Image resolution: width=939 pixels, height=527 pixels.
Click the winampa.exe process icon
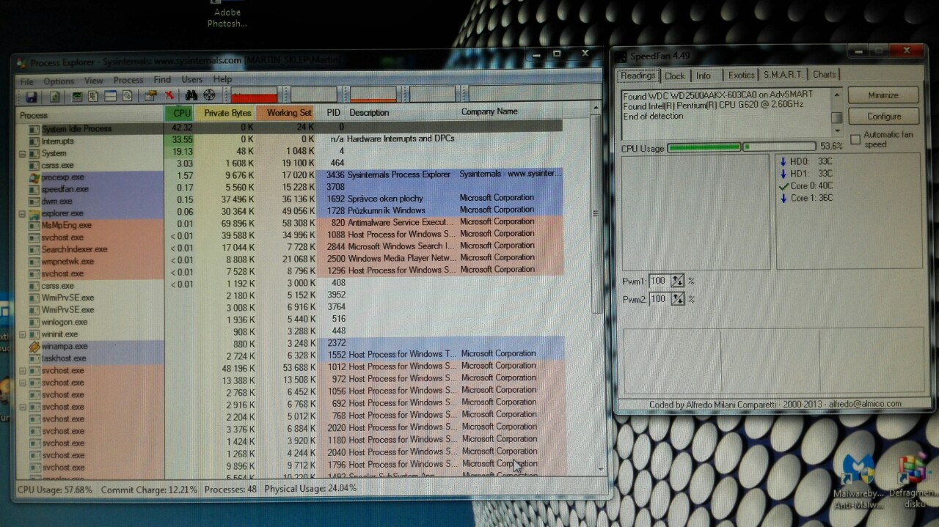coord(34,347)
